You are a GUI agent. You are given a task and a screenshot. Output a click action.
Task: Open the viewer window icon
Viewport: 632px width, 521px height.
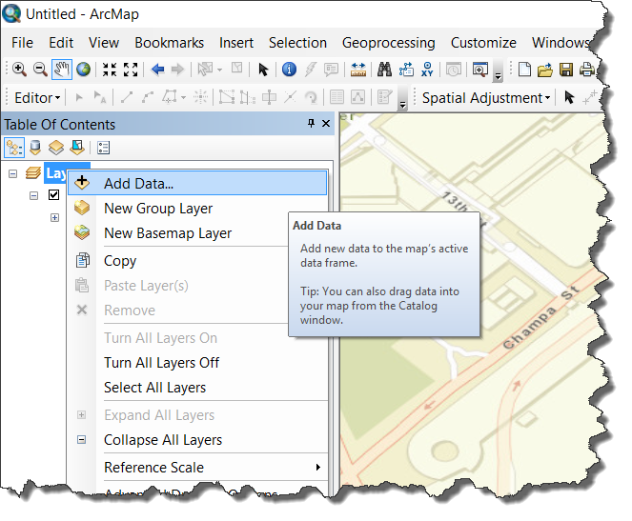[x=480, y=70]
